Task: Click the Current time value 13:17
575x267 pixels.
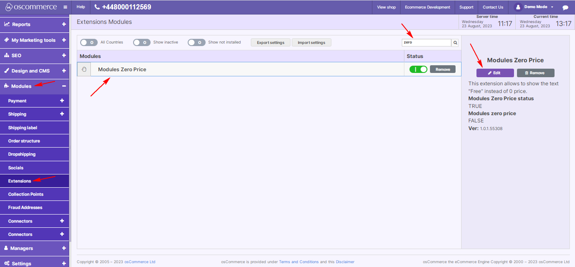Action: (563, 24)
